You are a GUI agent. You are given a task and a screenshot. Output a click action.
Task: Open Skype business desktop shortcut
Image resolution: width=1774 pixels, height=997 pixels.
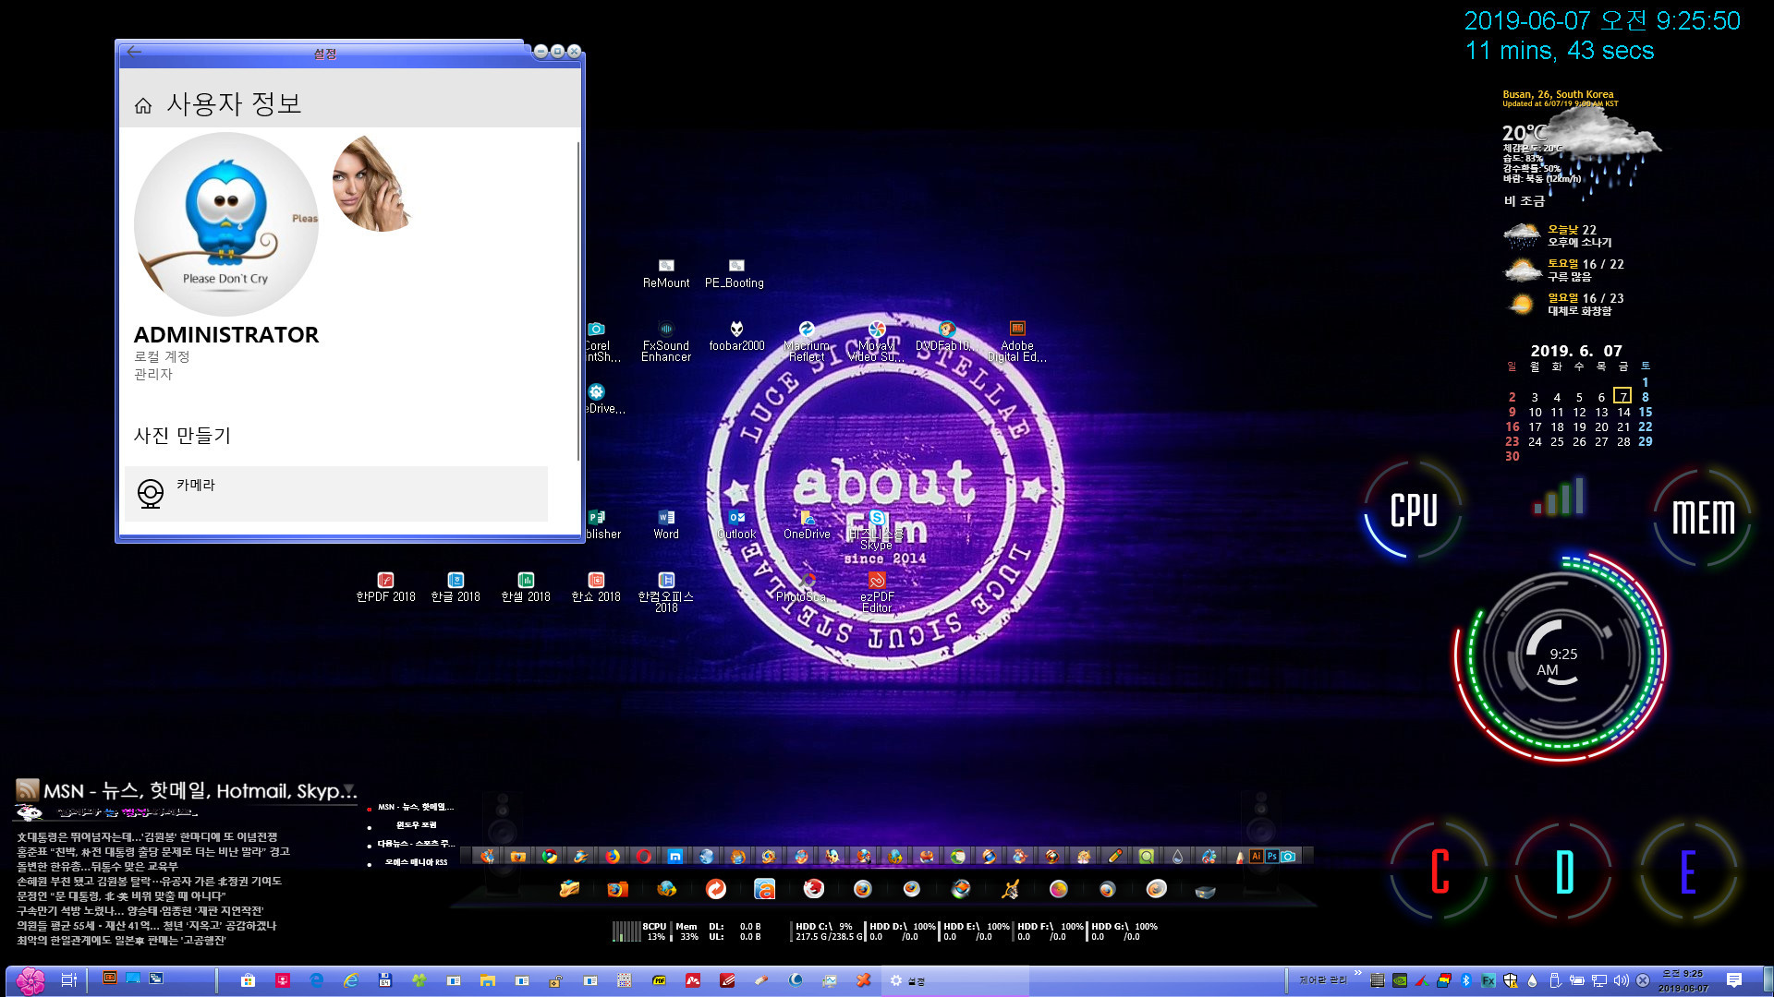(877, 530)
